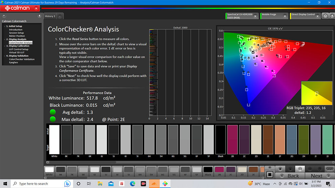Viewport: 335px width, 188px height.
Task: Click the stop measurement button
Action: click(x=280, y=169)
